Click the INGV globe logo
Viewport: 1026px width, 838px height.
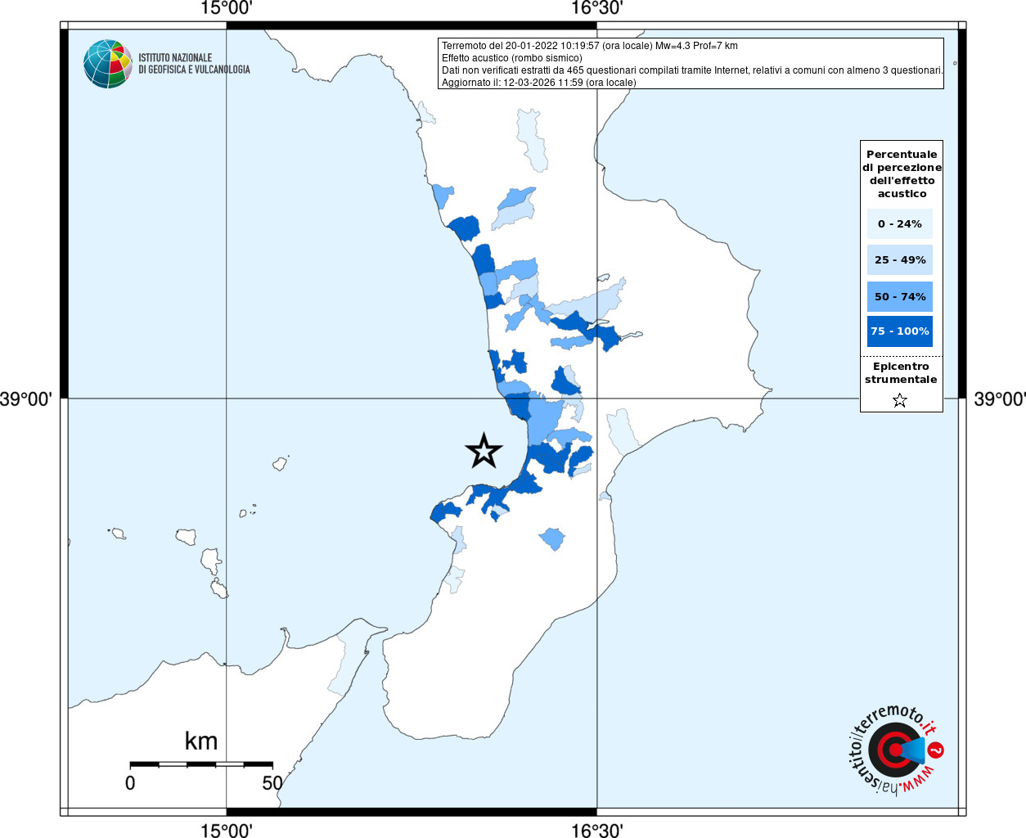click(107, 64)
